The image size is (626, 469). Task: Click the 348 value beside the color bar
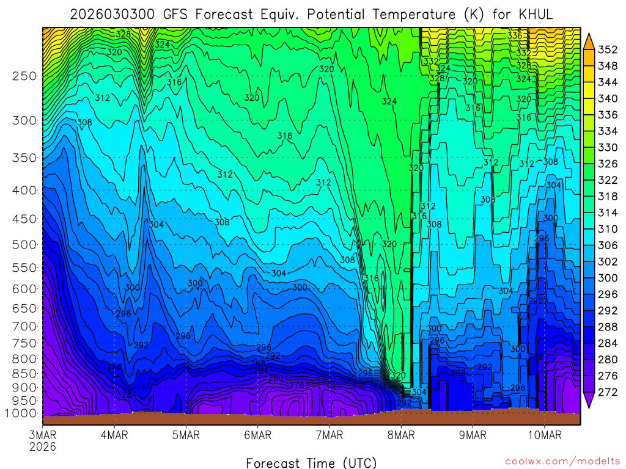608,66
